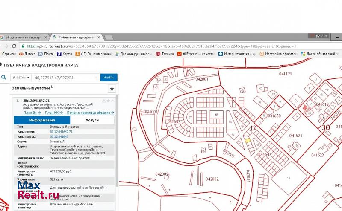Open the Яндекс bookmark
This screenshot has height=211, width=342.
27,54
